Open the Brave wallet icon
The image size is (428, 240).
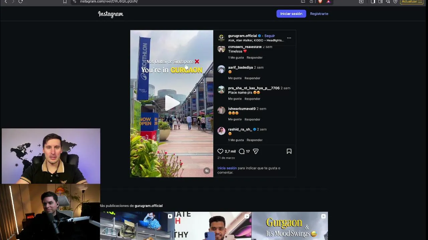[381, 2]
